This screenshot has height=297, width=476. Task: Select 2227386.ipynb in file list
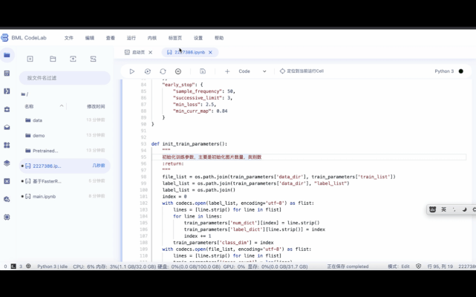[65, 166]
